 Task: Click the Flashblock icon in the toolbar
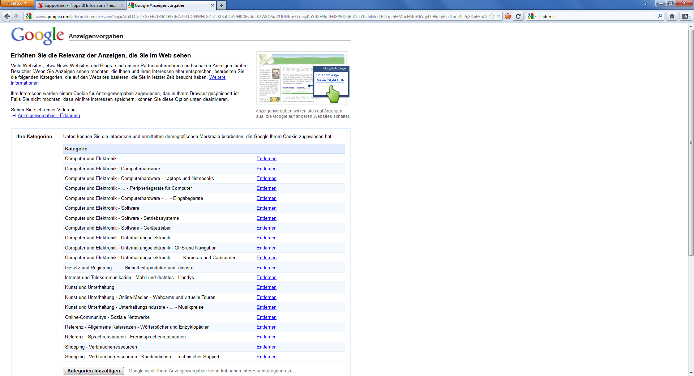(x=508, y=16)
